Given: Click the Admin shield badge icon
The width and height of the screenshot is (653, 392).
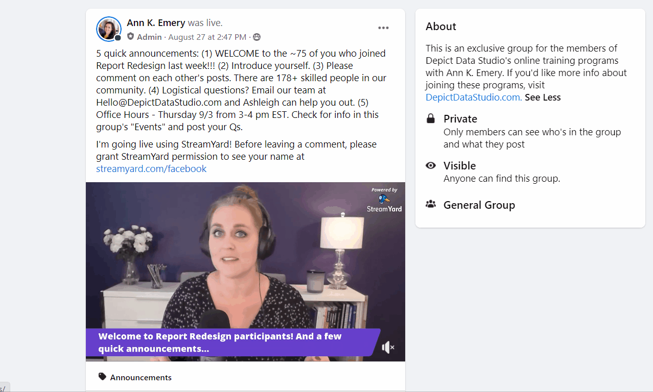Looking at the screenshot, I should 131,37.
